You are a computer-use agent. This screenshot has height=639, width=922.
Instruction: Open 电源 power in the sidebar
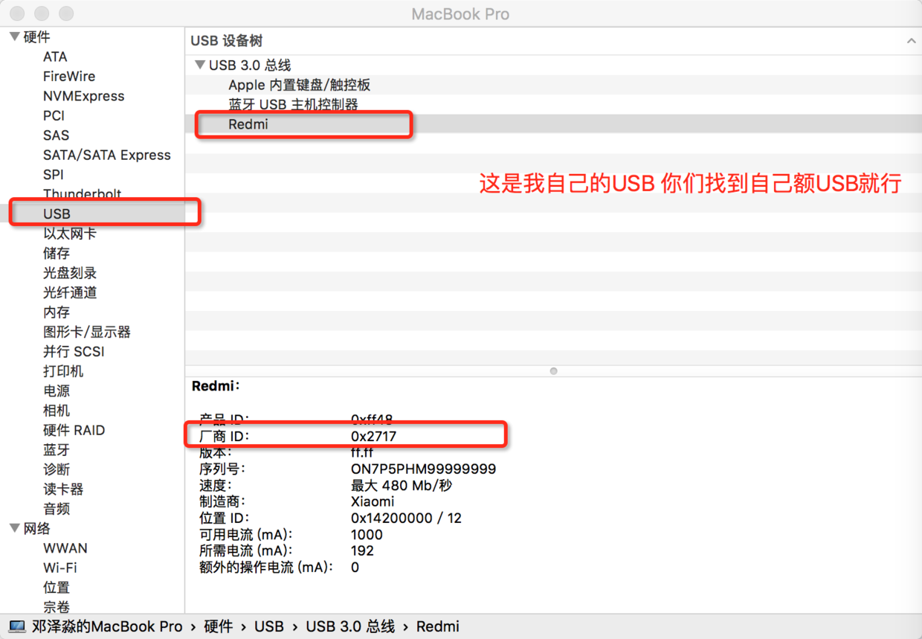point(57,391)
